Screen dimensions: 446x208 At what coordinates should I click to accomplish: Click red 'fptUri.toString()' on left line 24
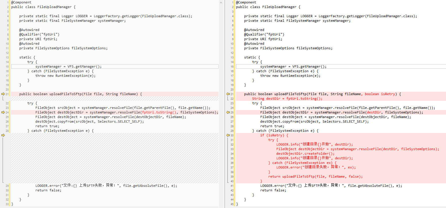click(159, 112)
